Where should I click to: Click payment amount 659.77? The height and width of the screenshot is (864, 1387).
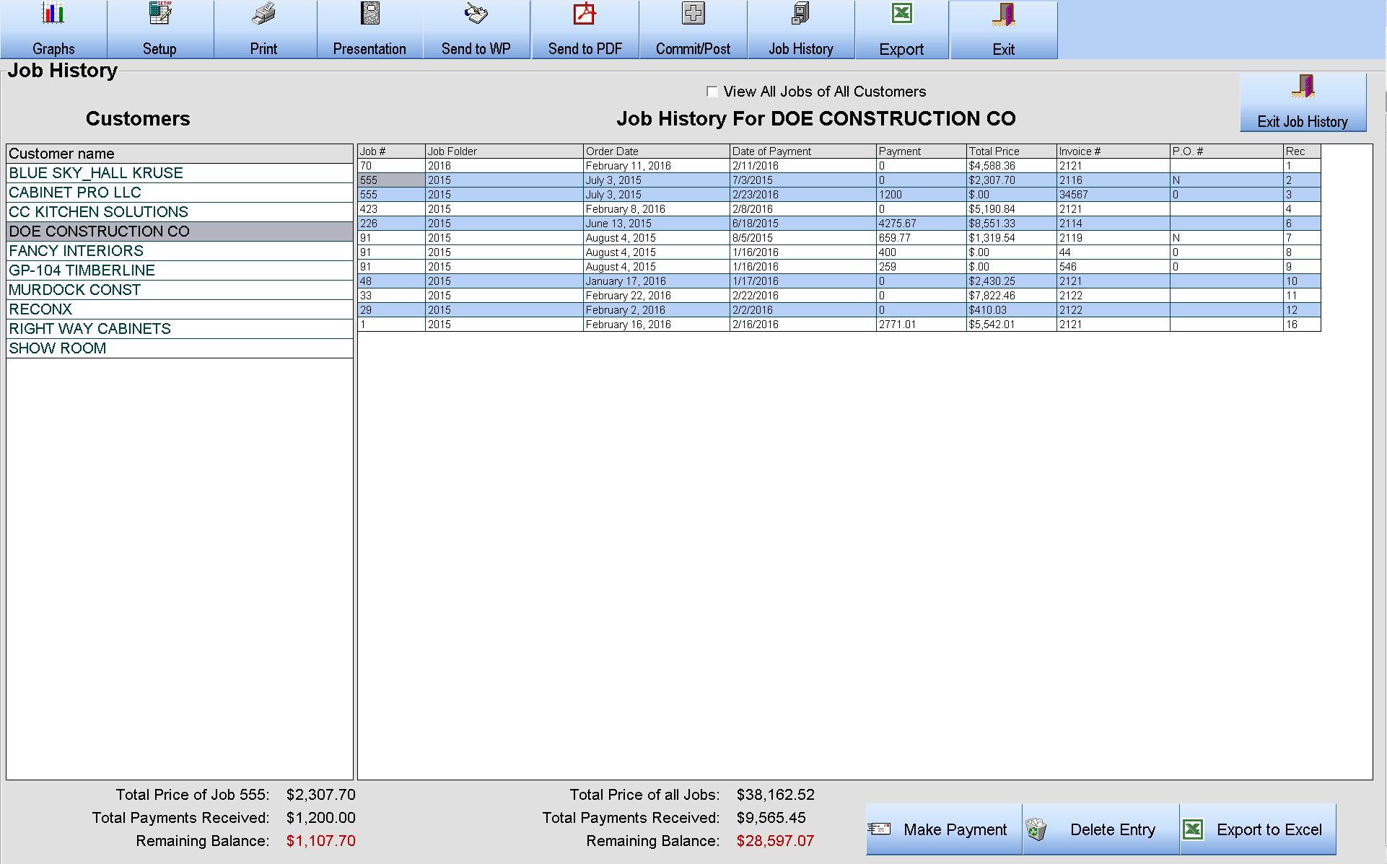[x=922, y=238]
